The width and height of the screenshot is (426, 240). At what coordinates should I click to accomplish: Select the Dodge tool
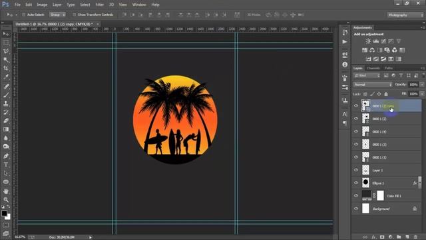click(x=6, y=147)
